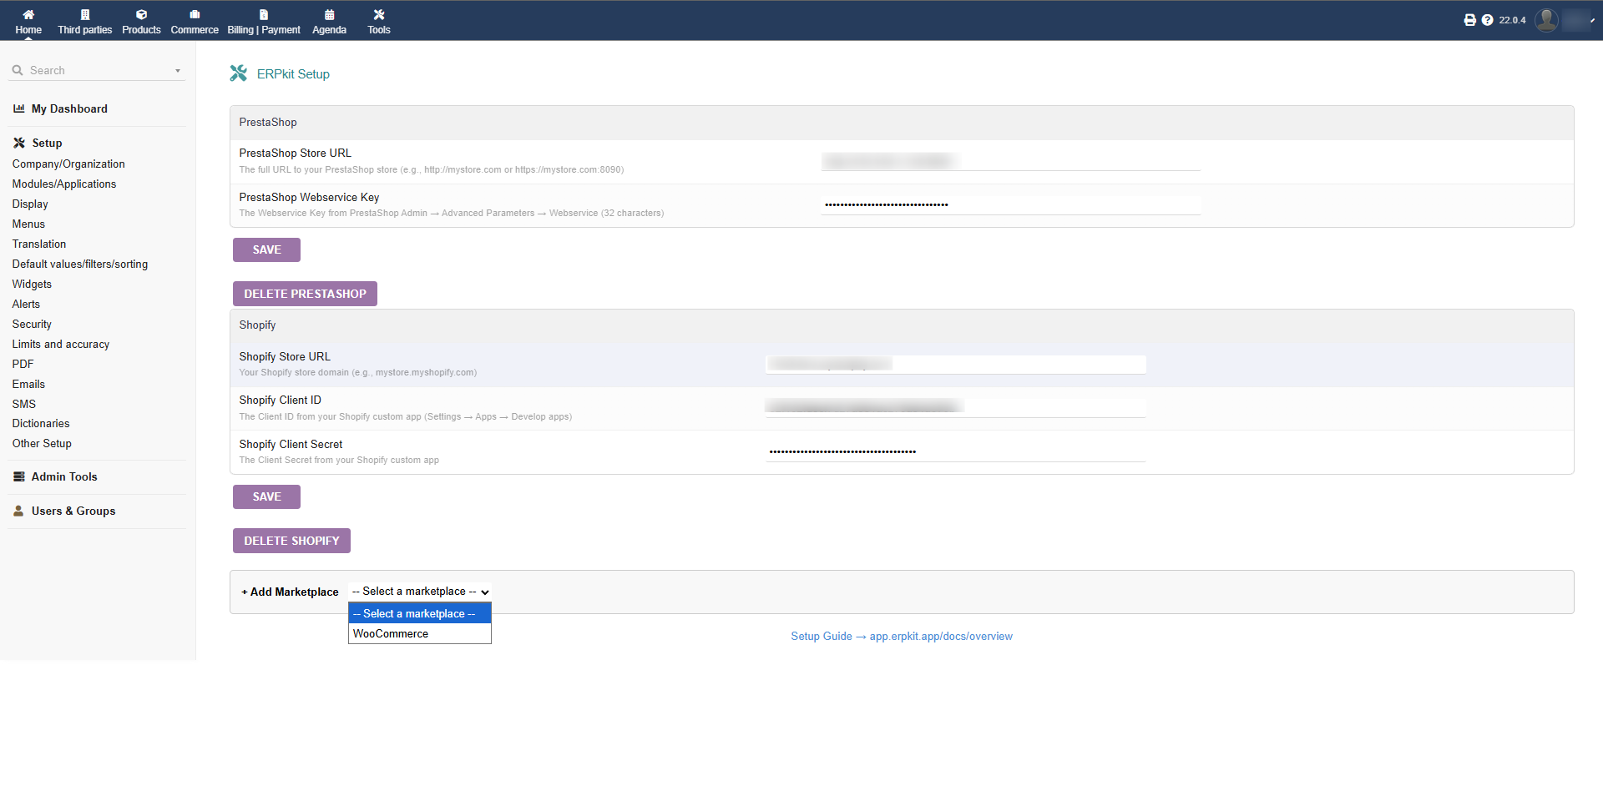1603x796 pixels.
Task: Open the SMS setup page
Action: (x=24, y=404)
